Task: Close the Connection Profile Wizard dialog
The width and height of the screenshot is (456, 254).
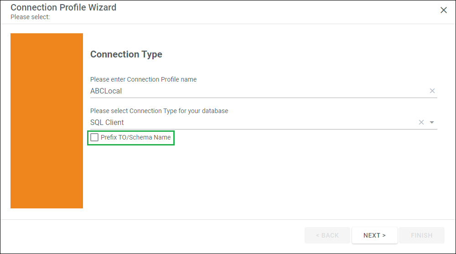Action: pyautogui.click(x=444, y=10)
